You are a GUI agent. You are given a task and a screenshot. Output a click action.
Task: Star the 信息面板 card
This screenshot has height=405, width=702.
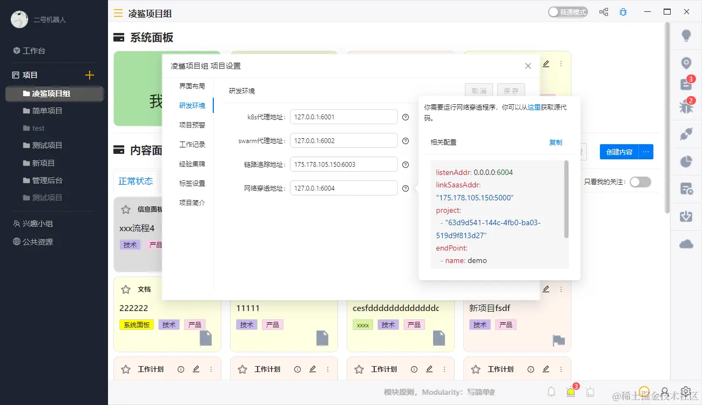126,209
